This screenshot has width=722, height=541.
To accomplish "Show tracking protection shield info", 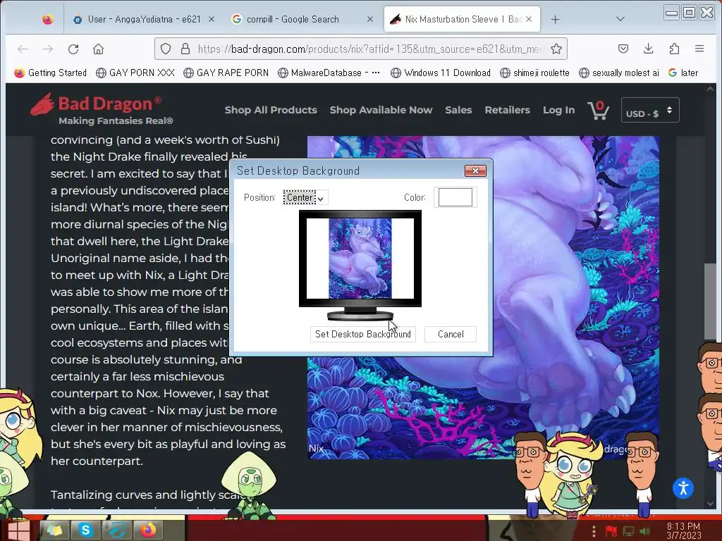I will (x=166, y=49).
